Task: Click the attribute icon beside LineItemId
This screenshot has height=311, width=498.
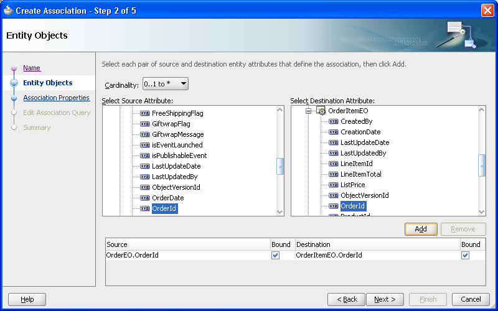Action: (334, 164)
